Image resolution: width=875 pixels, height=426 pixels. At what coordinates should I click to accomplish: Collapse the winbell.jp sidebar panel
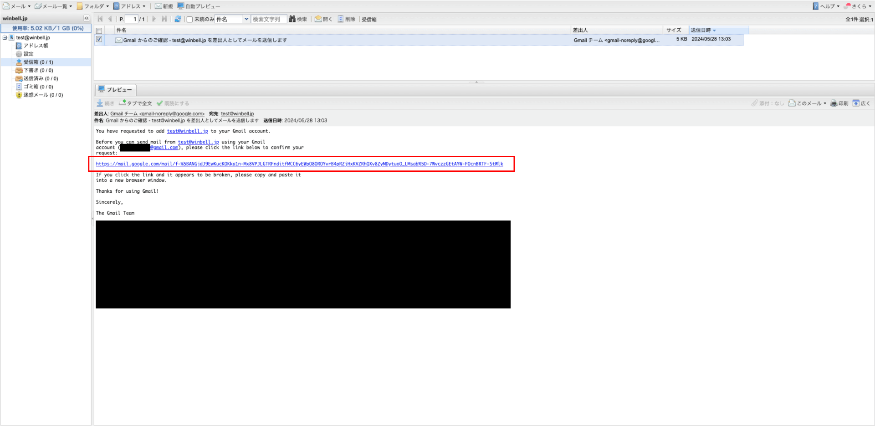pyautogui.click(x=87, y=18)
